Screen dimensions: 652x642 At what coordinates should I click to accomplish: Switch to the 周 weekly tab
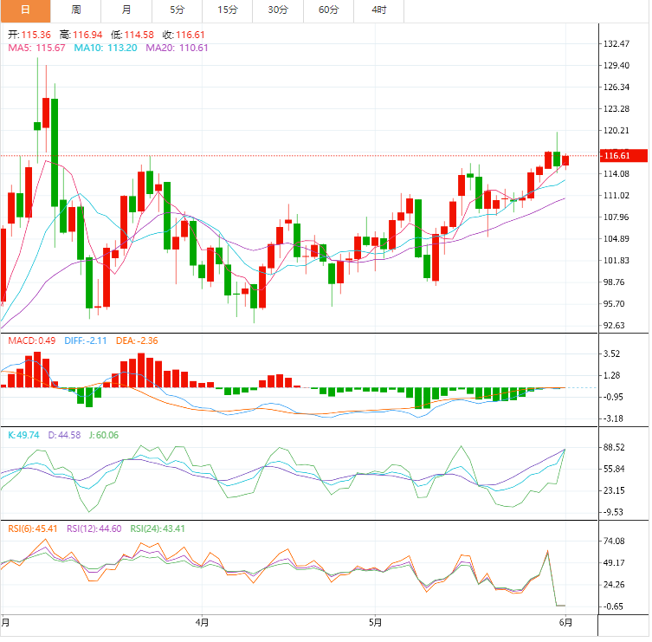tap(75, 10)
